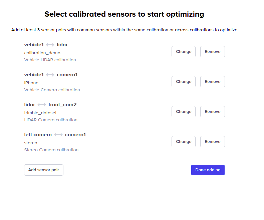Click the left camera sensor name
The height and width of the screenshot is (220, 264).
(x=38, y=135)
